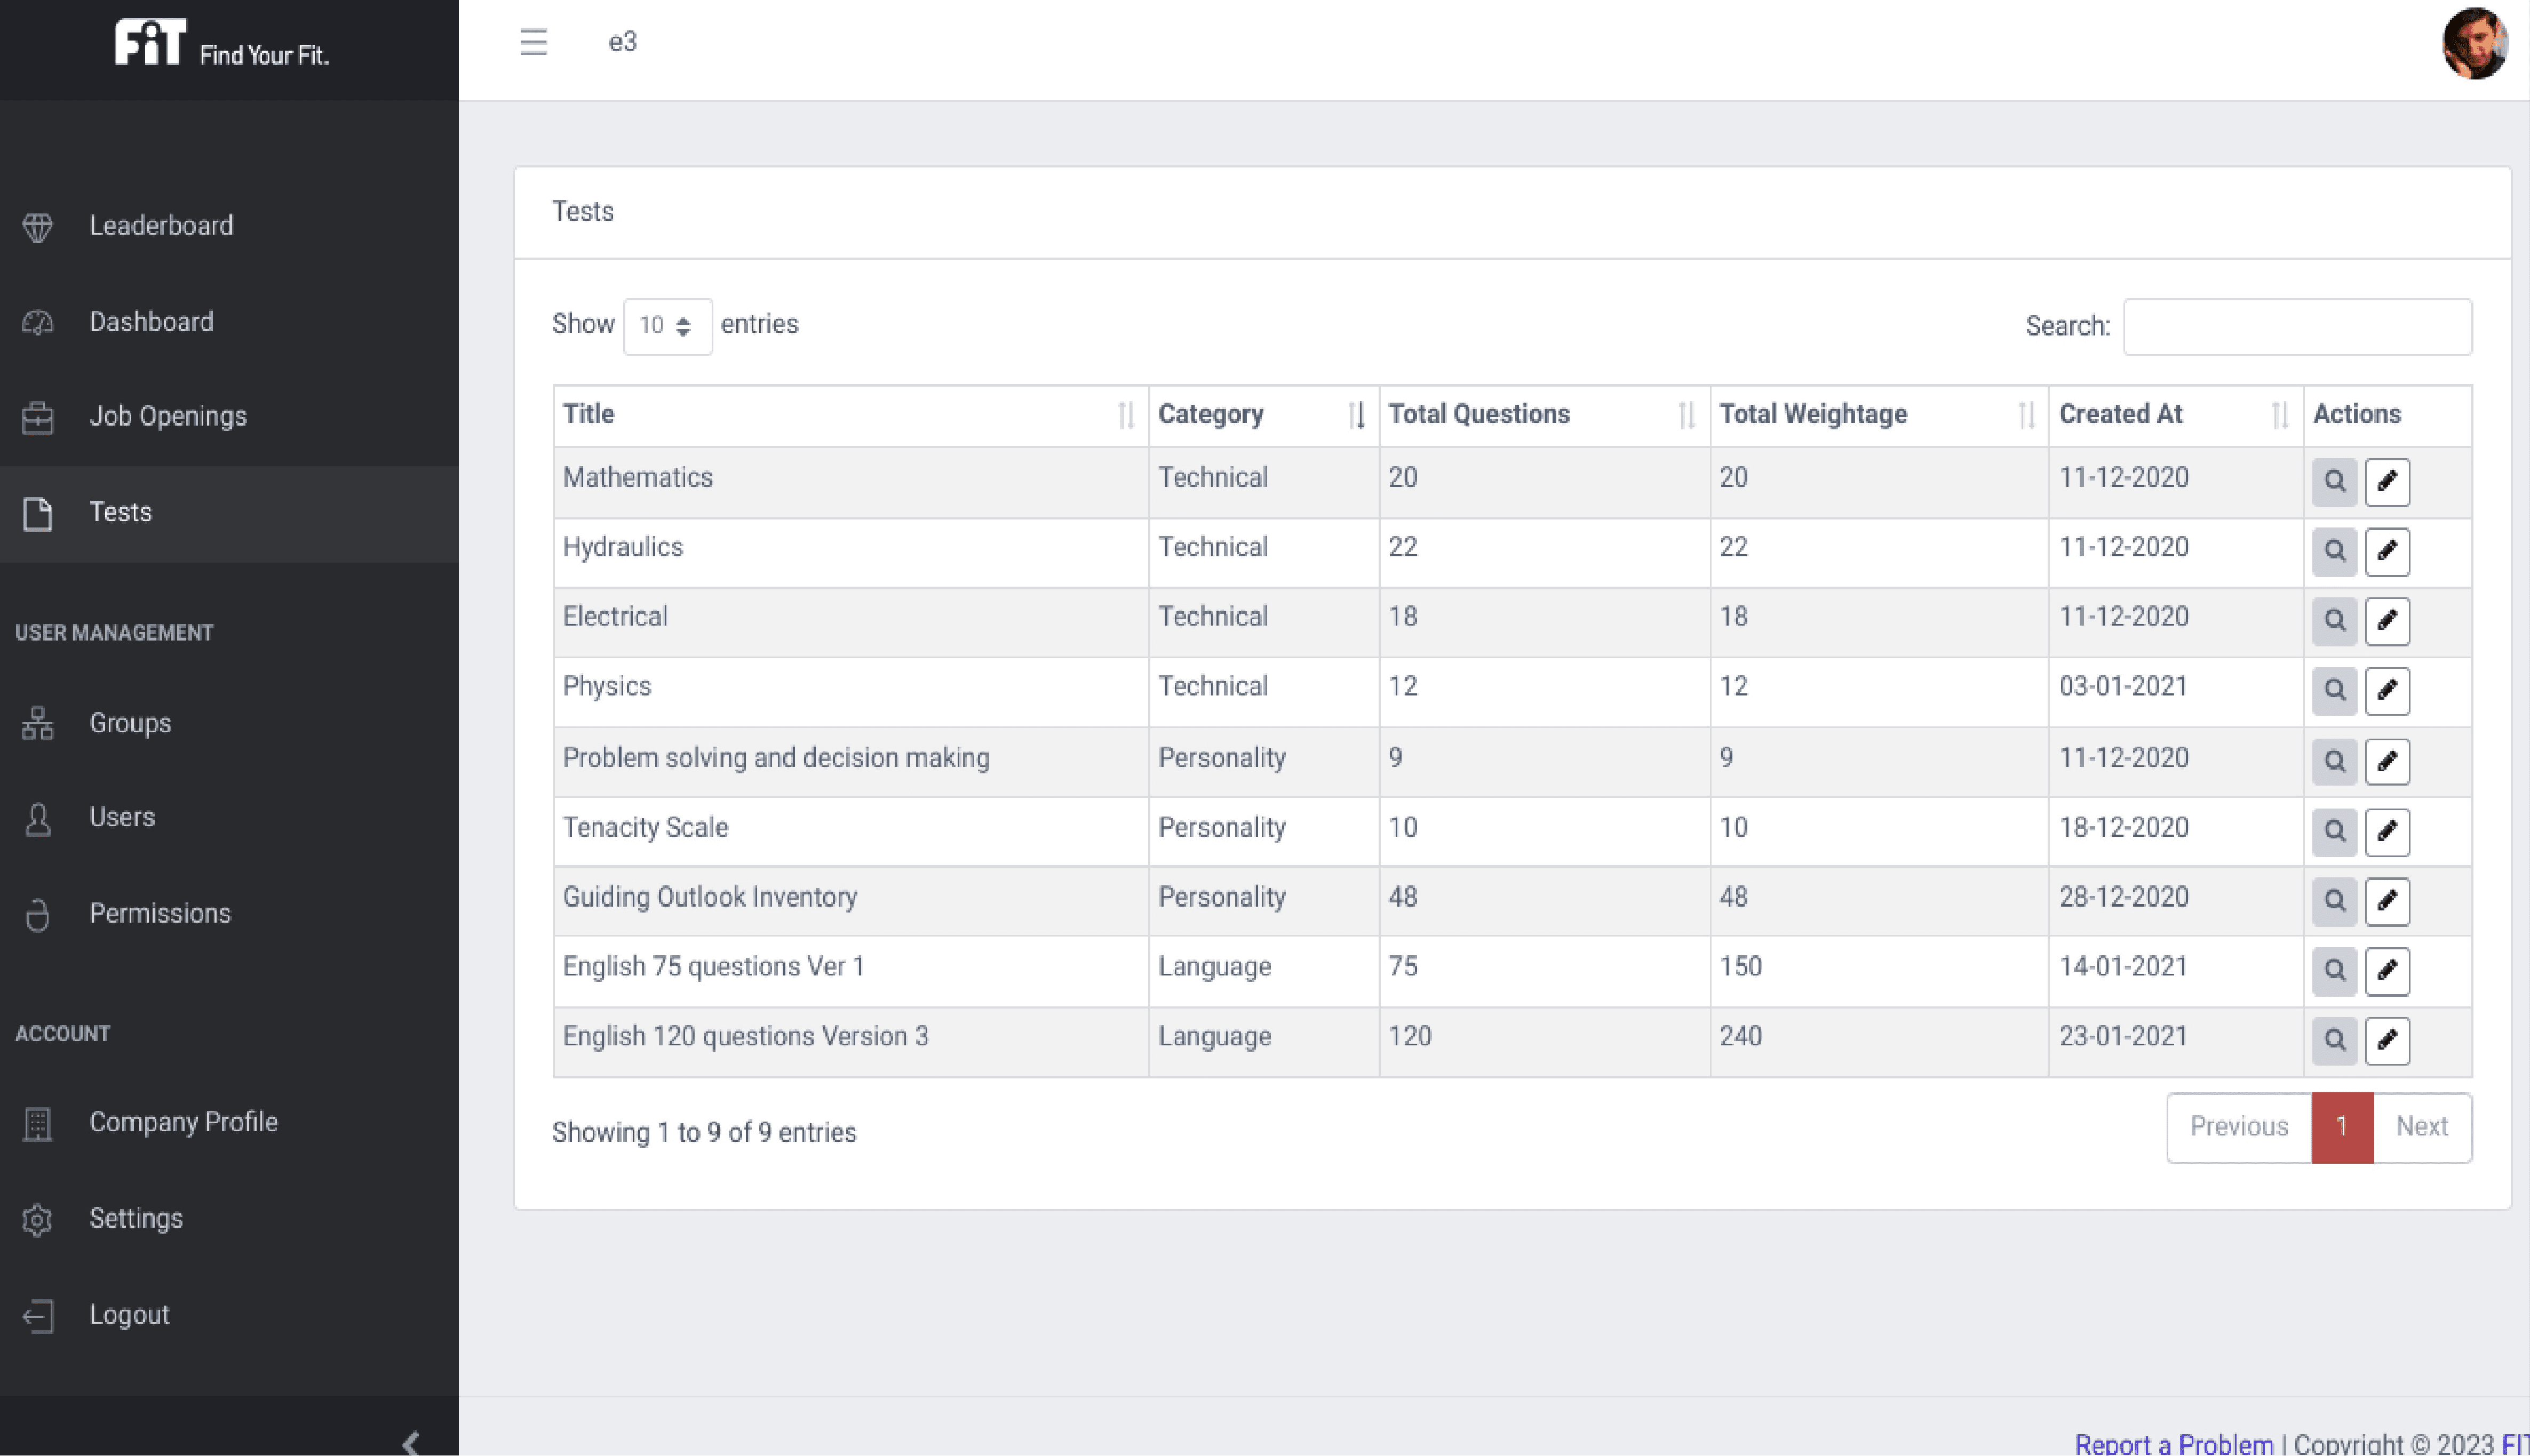Image resolution: width=2530 pixels, height=1456 pixels.
Task: Click the Job Openings briefcase icon
Action: pyautogui.click(x=38, y=417)
